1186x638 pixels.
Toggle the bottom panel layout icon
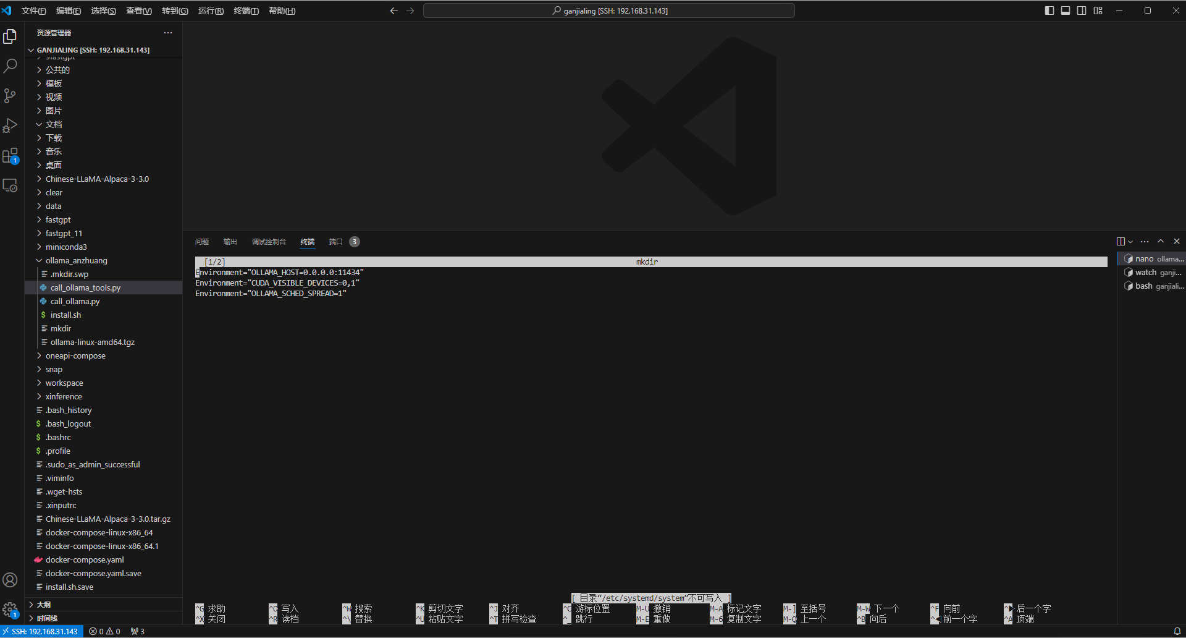[x=1066, y=11]
